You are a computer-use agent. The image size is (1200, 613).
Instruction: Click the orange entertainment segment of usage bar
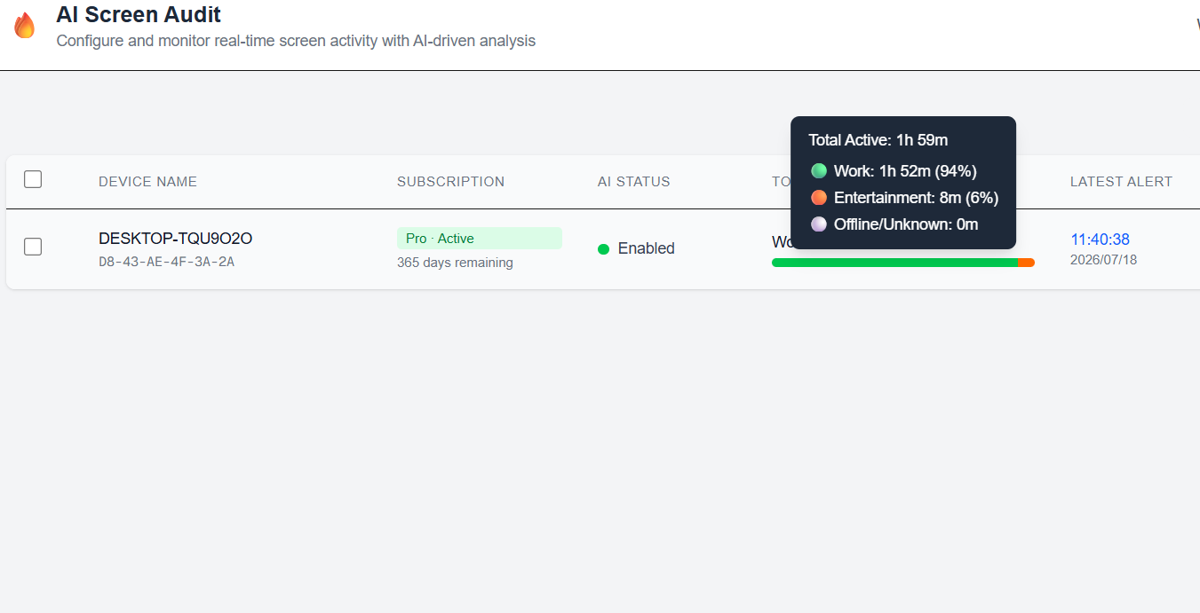tap(1026, 263)
